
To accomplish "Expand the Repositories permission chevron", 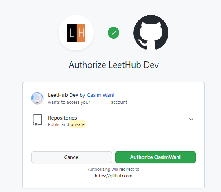I will [x=191, y=119].
